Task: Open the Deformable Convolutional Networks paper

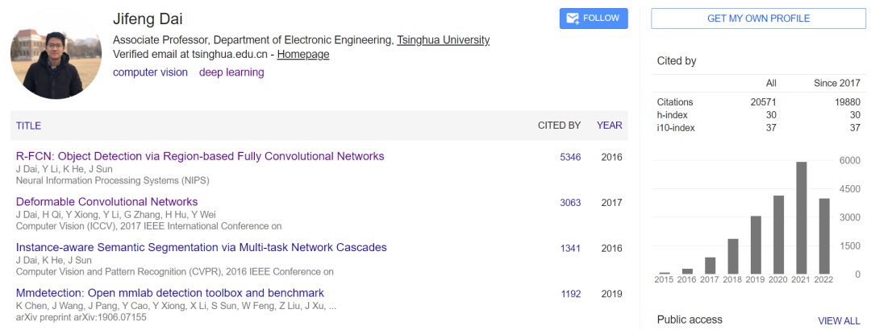Action: pos(106,202)
